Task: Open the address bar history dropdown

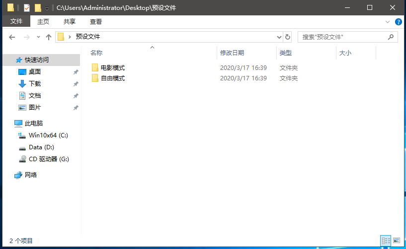Action: click(279, 37)
